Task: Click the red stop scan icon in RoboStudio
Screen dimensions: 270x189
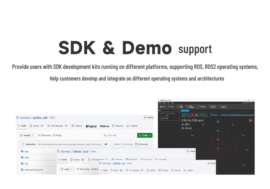Action: click(x=192, y=115)
